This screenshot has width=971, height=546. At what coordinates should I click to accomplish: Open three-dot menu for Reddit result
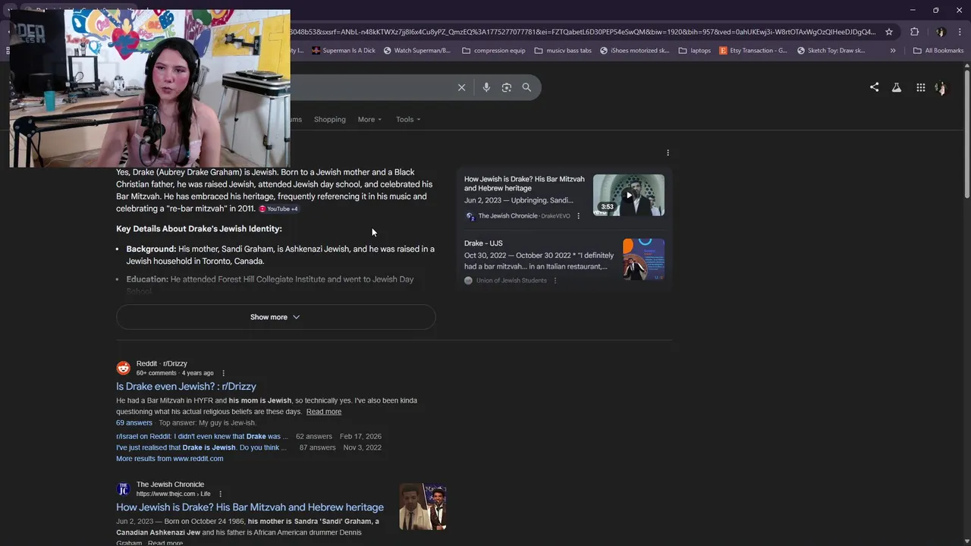coord(223,373)
